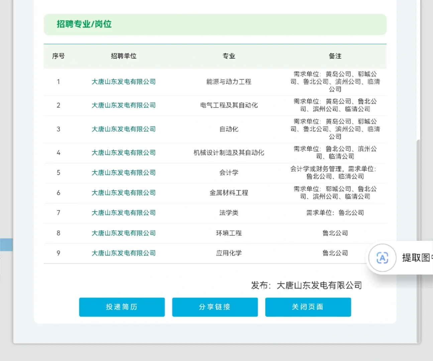Click the 备注 column header

(335, 56)
